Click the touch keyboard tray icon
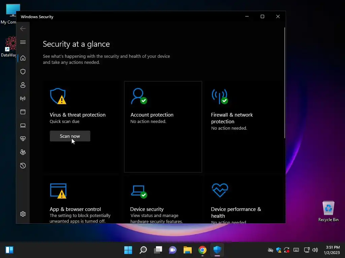This screenshot has width=345, height=258. 296,250
